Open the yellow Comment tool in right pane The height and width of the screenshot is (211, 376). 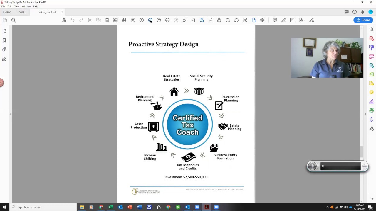[x=372, y=92]
